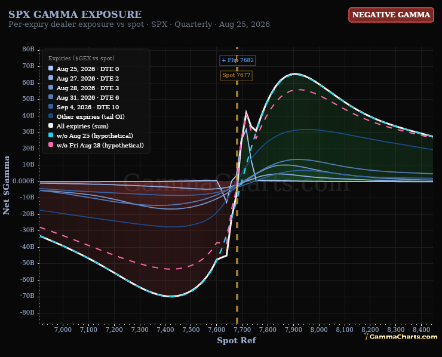Click the Aug 31, 2026 DTE 6 color swatch

(x=51, y=97)
